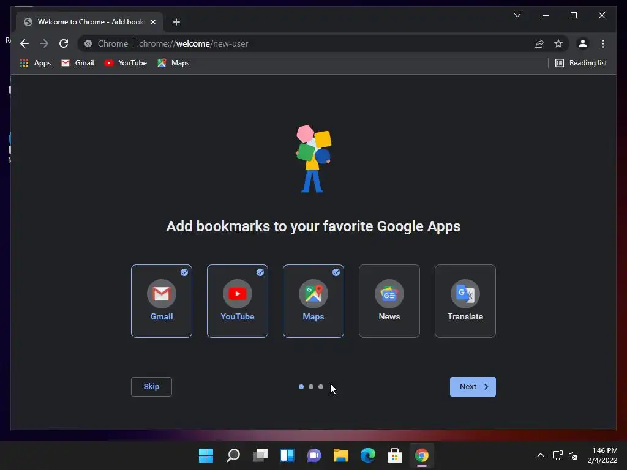Viewport: 627px width, 470px height.
Task: Click the Chrome site info chip
Action: [x=107, y=43]
